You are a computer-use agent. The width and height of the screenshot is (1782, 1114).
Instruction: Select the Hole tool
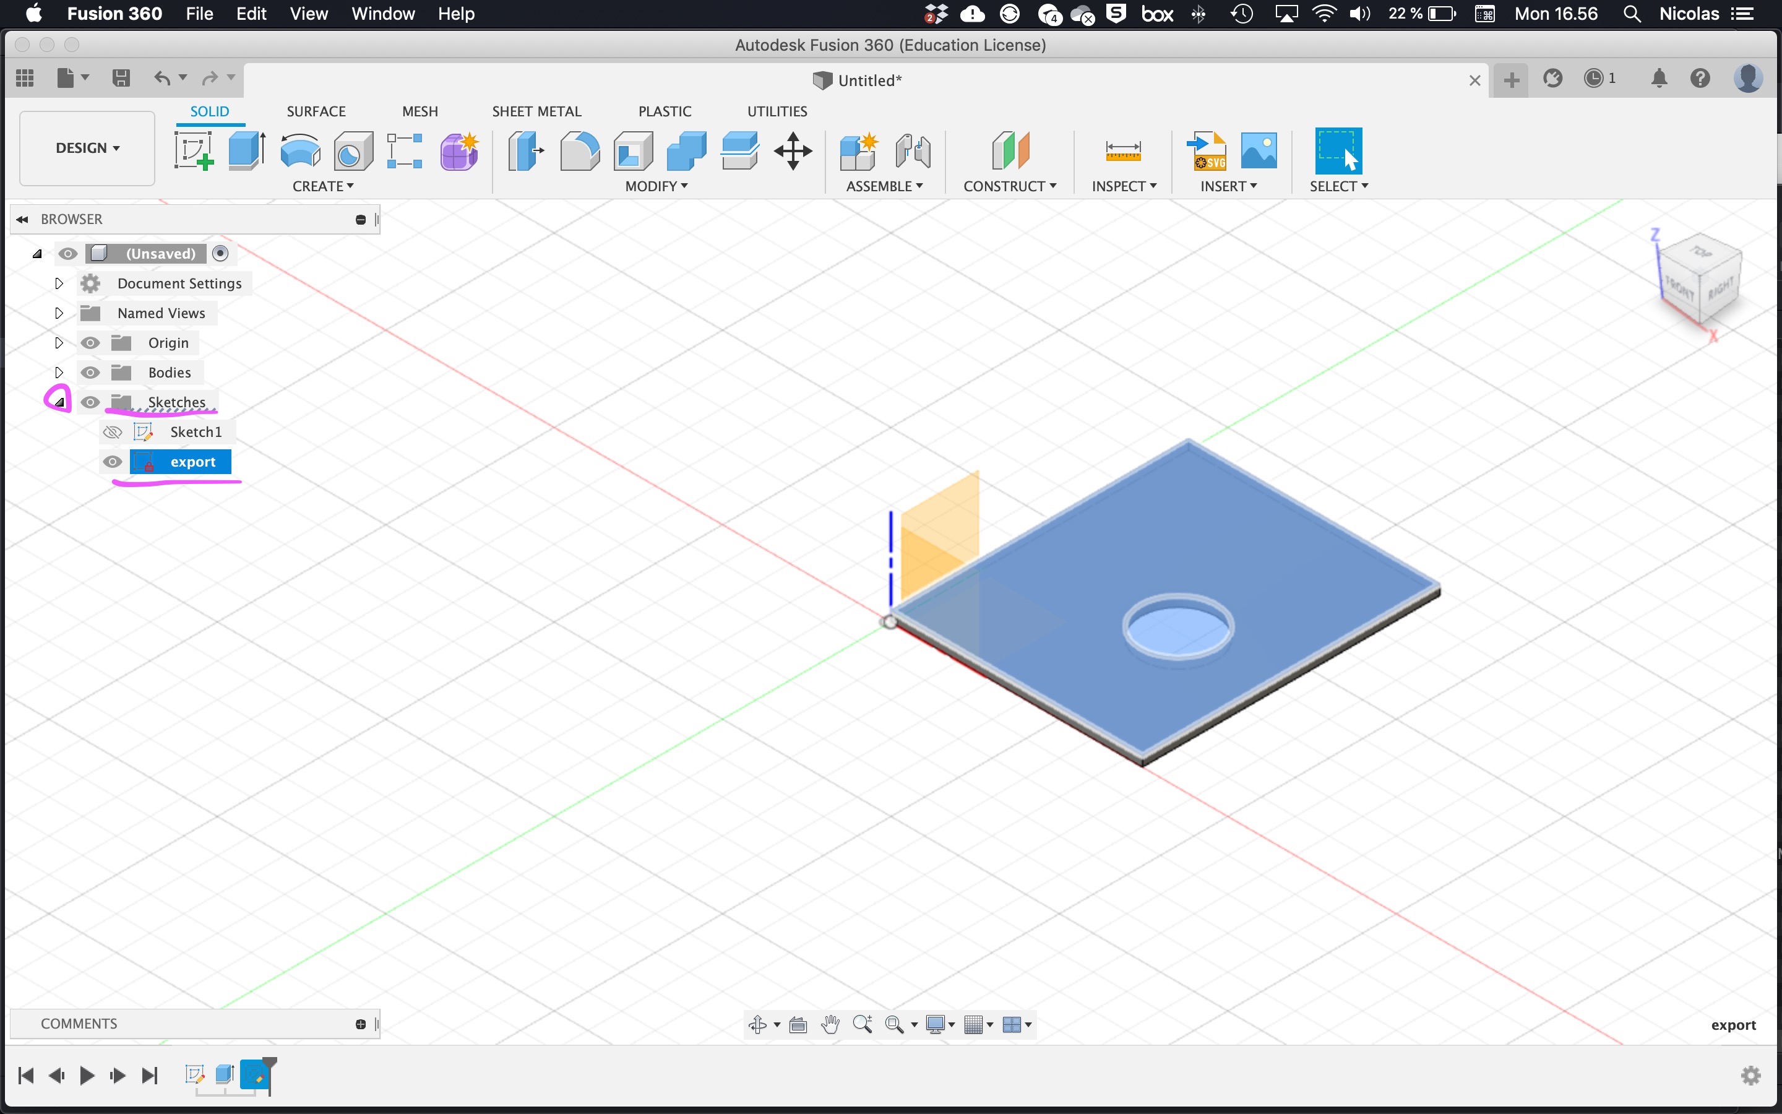click(x=353, y=150)
